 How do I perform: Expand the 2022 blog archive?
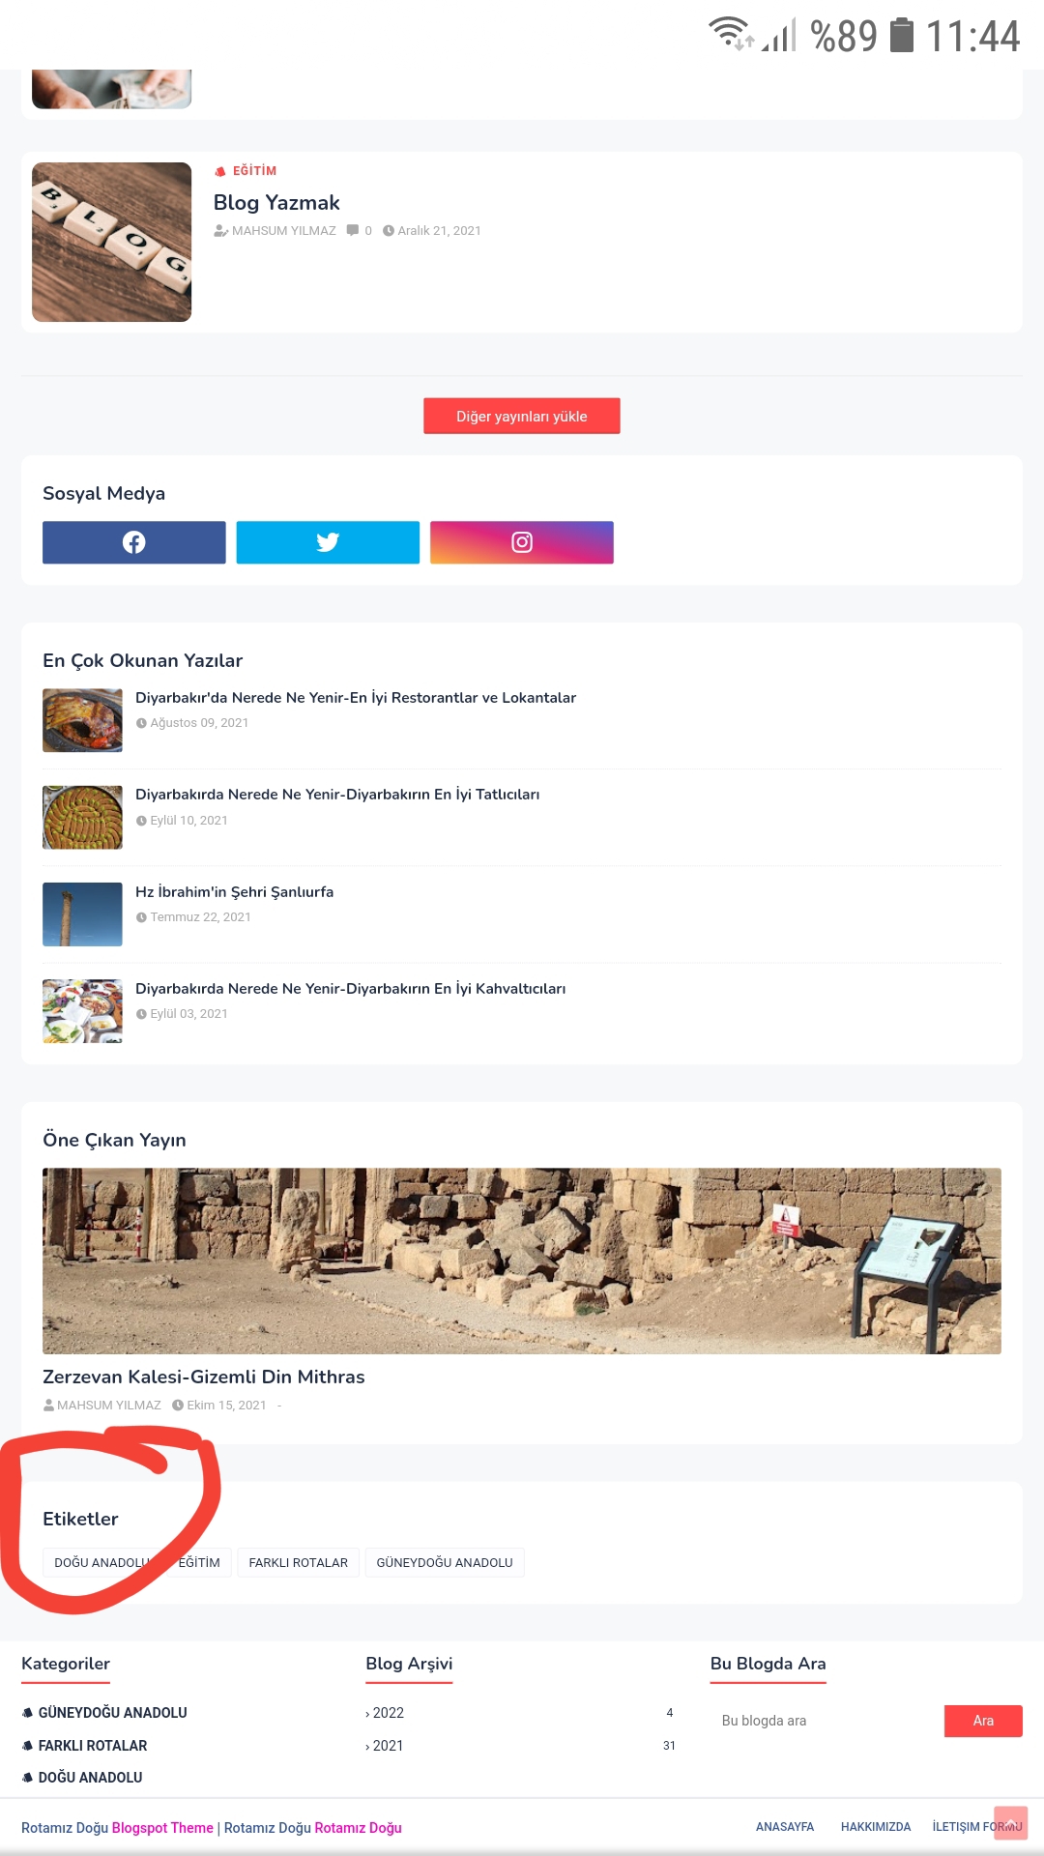tap(385, 1713)
